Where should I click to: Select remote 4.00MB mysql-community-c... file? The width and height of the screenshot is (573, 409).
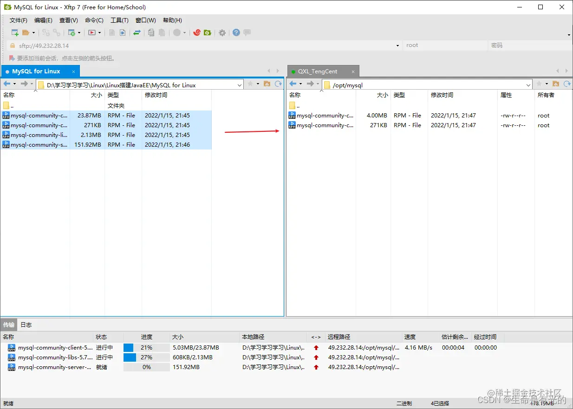point(430,115)
